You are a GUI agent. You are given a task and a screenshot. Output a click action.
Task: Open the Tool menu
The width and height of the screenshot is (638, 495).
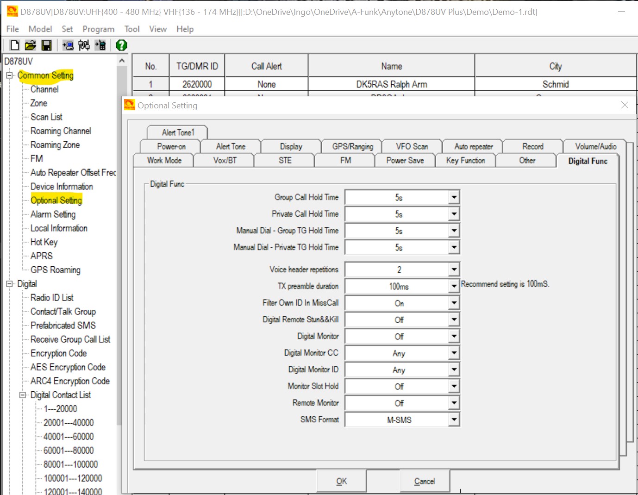tap(132, 29)
